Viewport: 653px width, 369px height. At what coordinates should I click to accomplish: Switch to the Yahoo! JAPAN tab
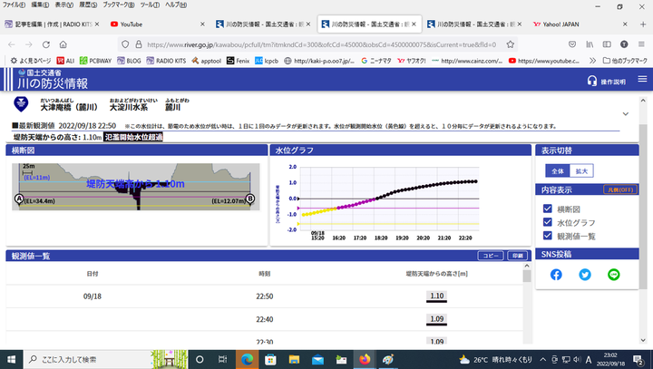[x=571, y=24]
